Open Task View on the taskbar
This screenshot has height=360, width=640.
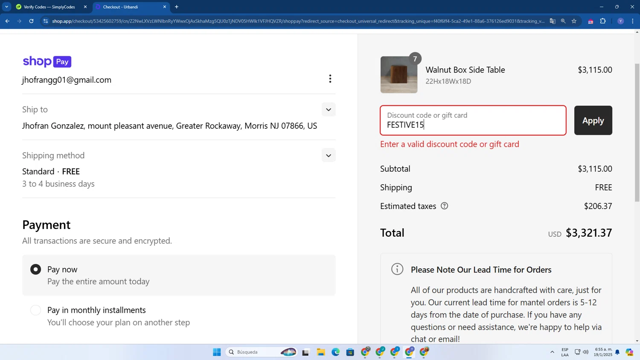tap(305, 352)
